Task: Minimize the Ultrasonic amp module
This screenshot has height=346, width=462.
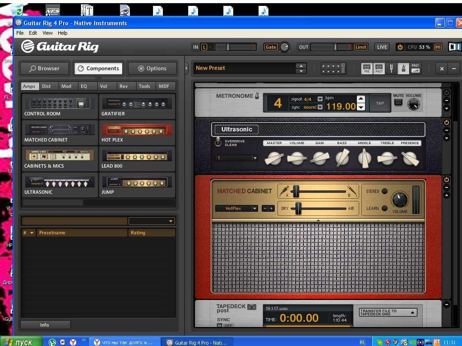Action: click(x=447, y=130)
